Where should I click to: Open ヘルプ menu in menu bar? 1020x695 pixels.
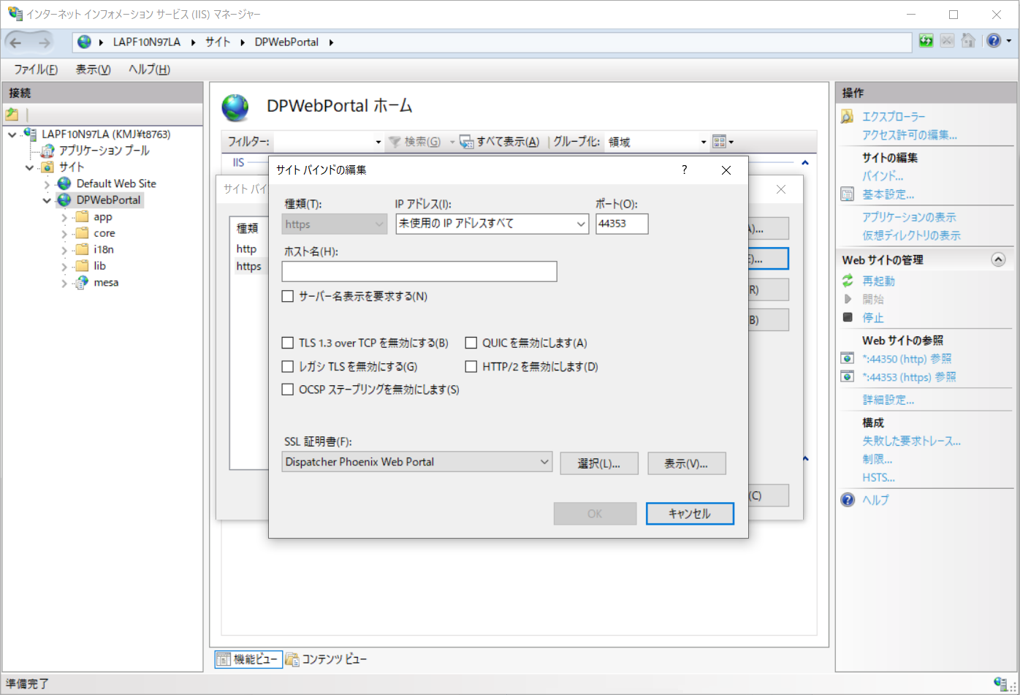coord(149,69)
